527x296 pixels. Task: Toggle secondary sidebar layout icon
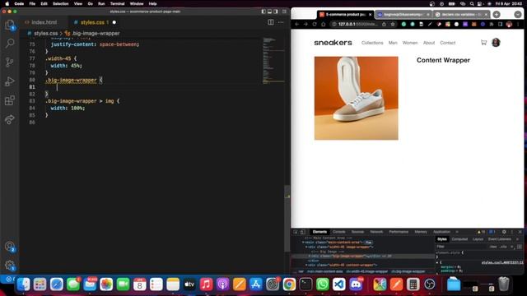pos(276,12)
